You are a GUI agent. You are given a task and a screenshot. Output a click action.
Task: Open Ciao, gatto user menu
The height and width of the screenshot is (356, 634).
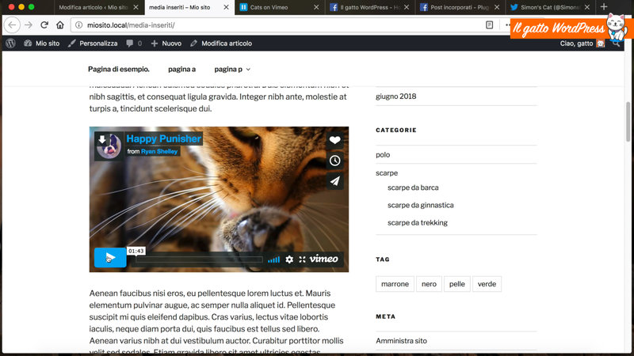pyautogui.click(x=582, y=44)
